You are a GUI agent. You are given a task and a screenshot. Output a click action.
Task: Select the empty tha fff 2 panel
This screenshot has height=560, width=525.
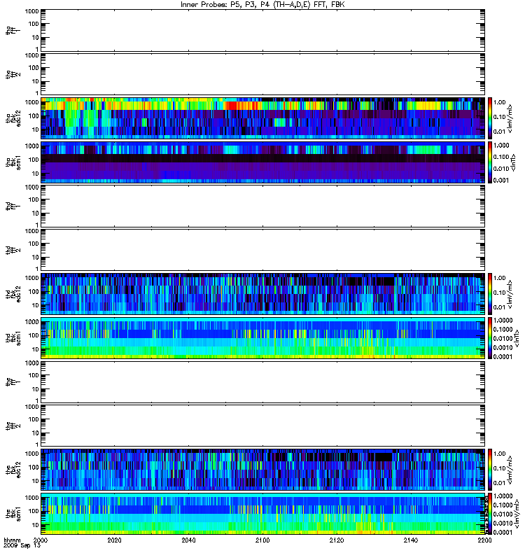point(262,74)
